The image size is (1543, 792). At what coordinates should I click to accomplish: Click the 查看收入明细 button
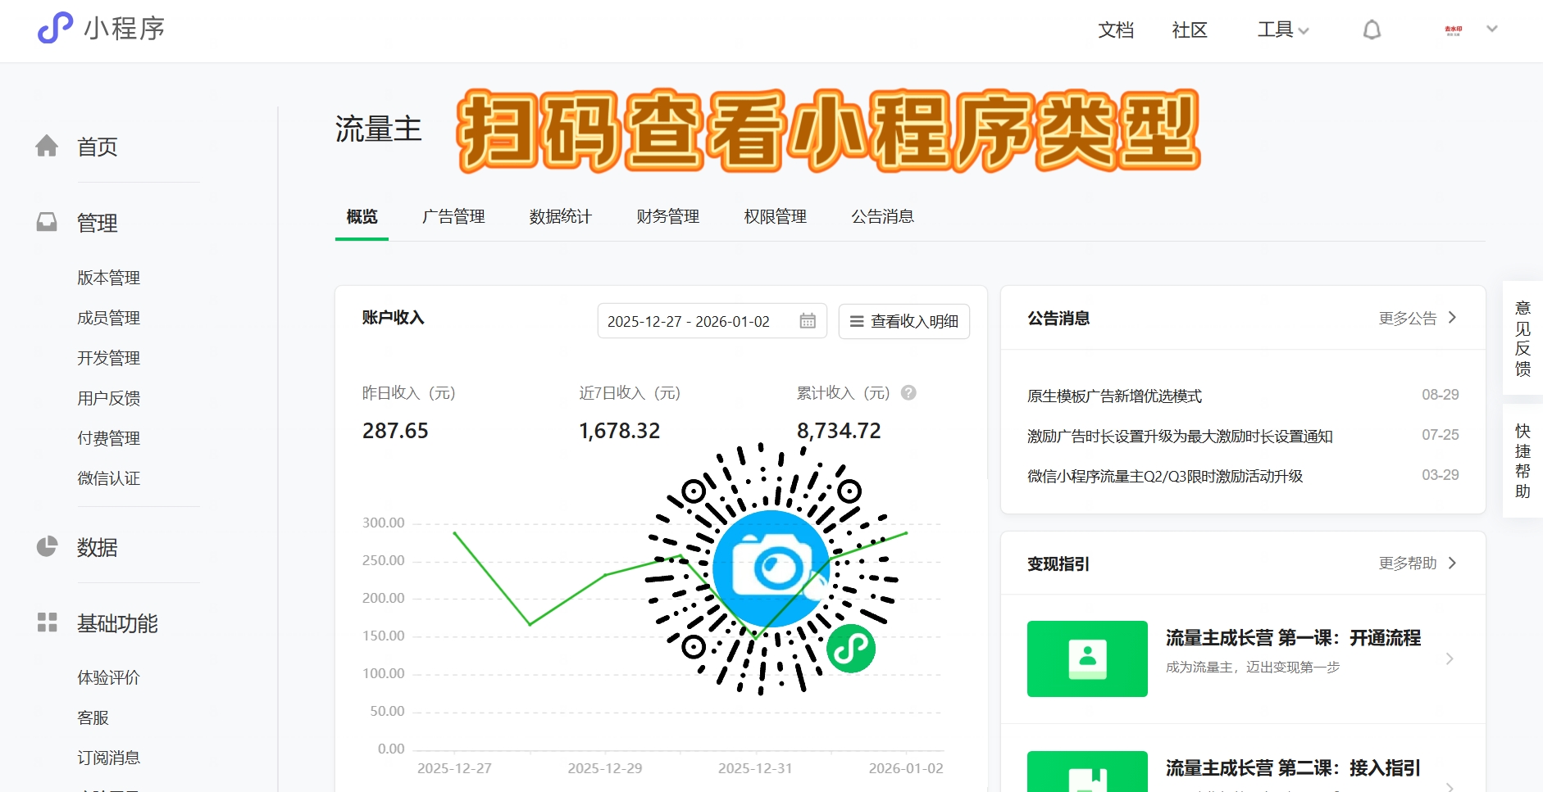click(903, 321)
